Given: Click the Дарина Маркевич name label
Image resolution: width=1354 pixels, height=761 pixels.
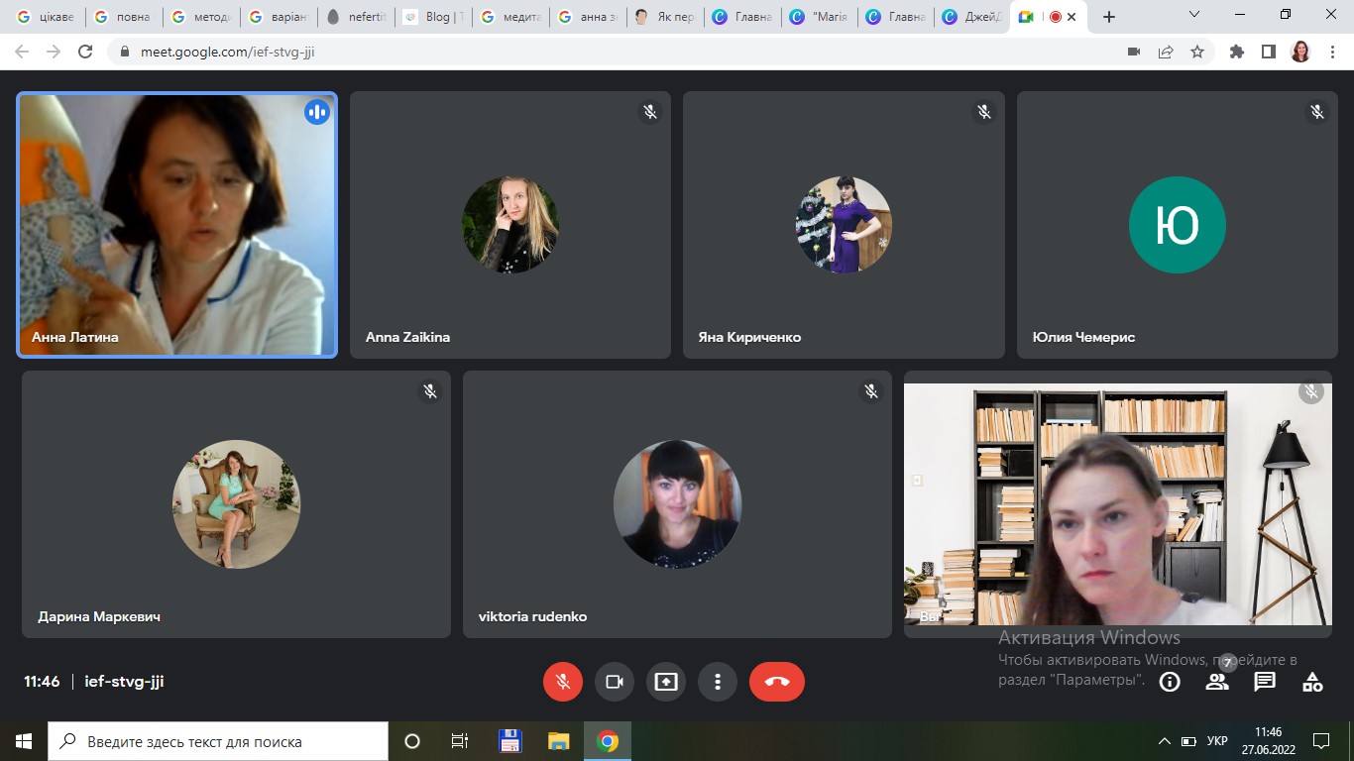Looking at the screenshot, I should [99, 616].
